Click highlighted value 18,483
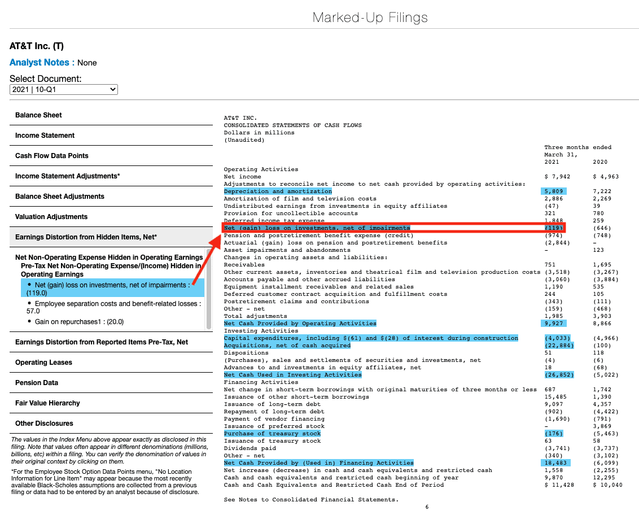639x511 pixels. point(555,462)
